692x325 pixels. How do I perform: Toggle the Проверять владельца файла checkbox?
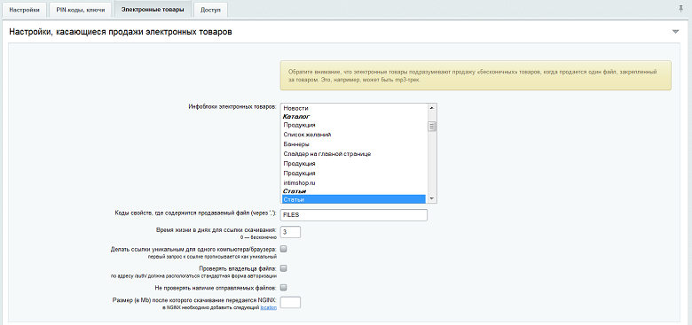click(x=284, y=268)
